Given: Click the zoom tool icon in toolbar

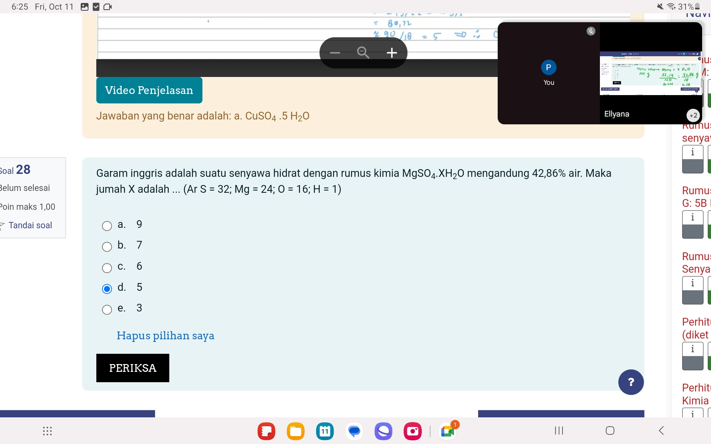Looking at the screenshot, I should pos(363,52).
